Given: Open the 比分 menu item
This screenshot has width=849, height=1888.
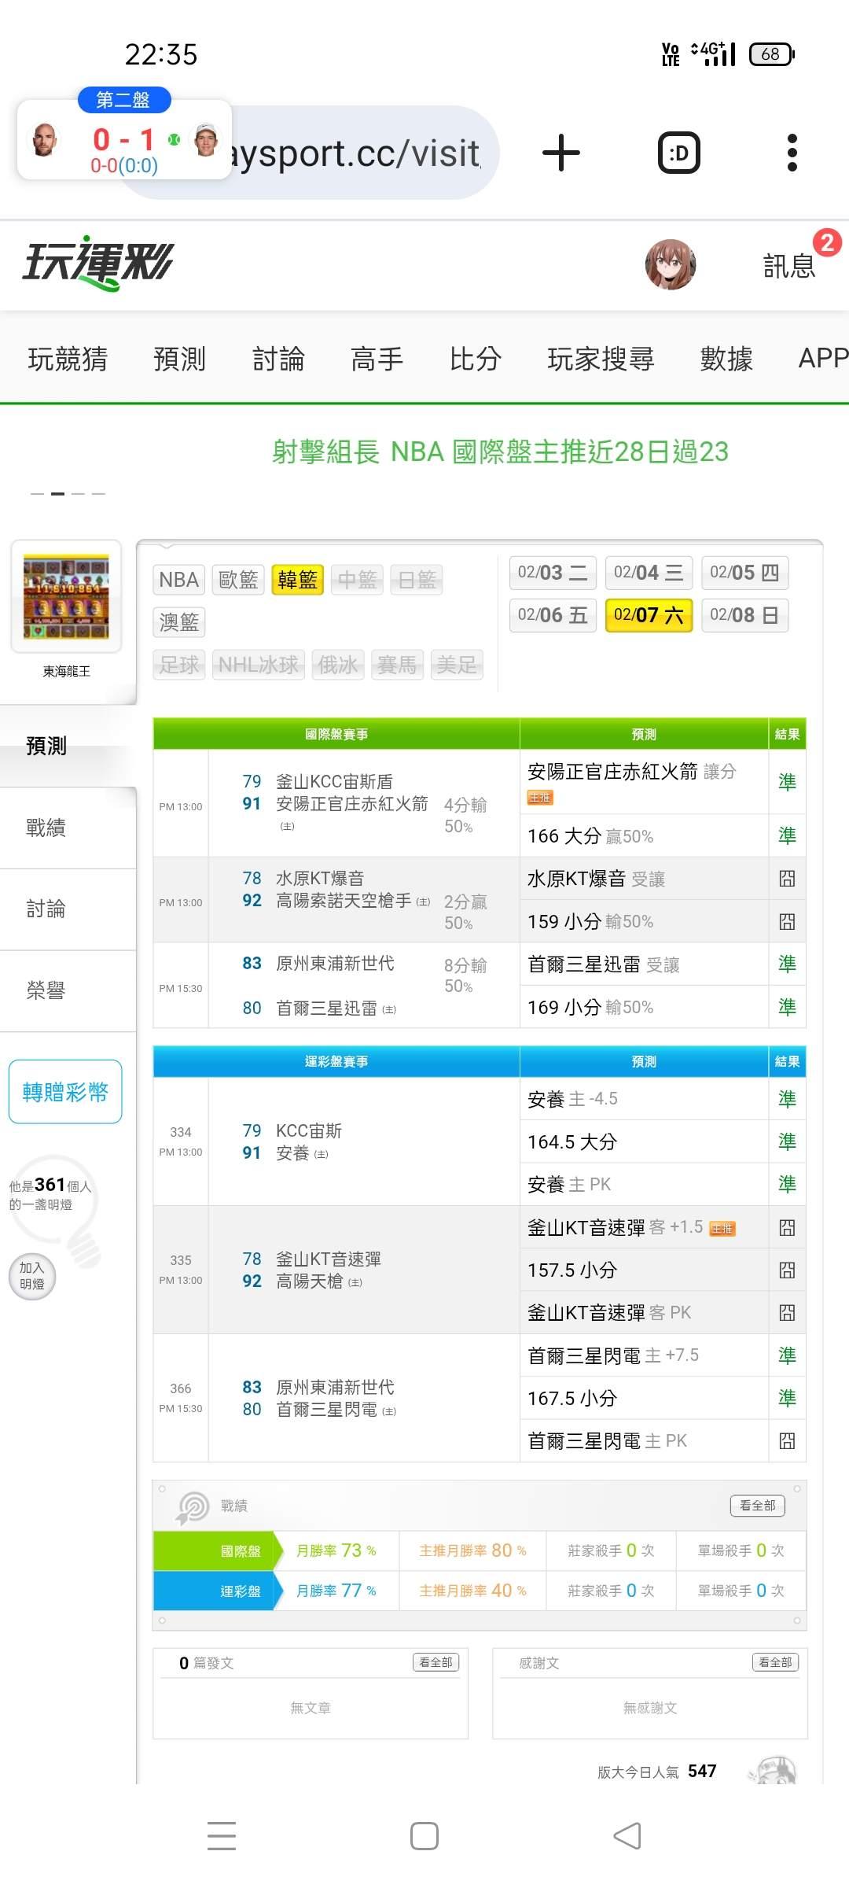Looking at the screenshot, I should click(475, 358).
